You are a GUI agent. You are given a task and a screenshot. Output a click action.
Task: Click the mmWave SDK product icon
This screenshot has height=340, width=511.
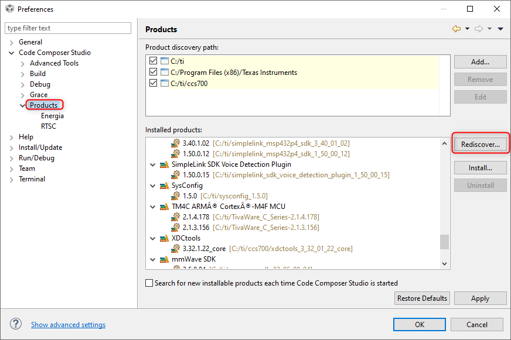164,260
